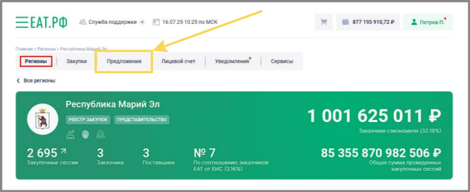The width and height of the screenshot is (470, 192).
Task: Go to the Лицевой счет tab
Action: [178, 61]
